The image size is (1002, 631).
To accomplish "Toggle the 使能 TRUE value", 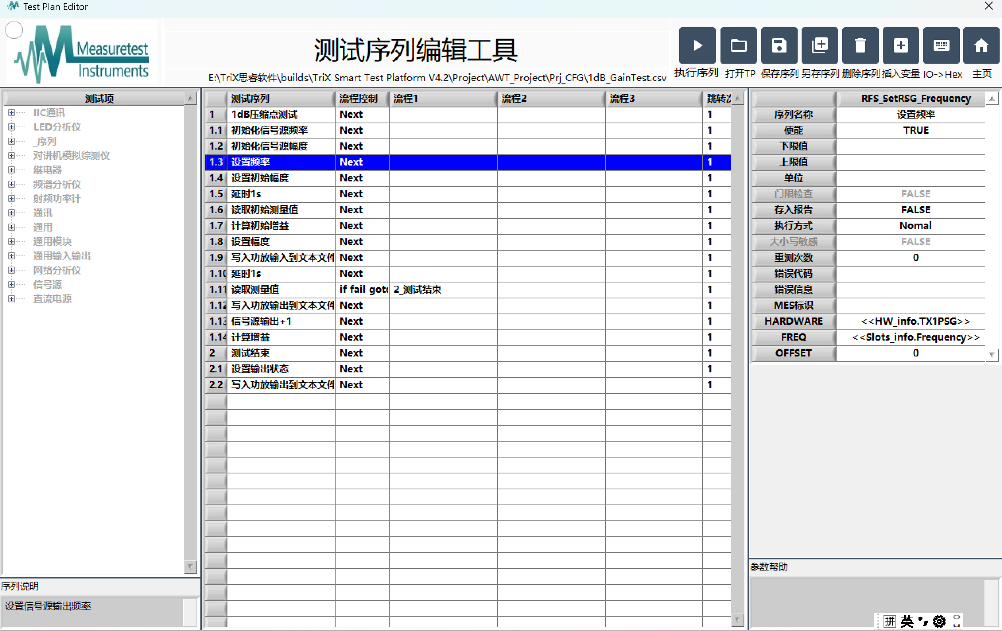I will coord(915,130).
